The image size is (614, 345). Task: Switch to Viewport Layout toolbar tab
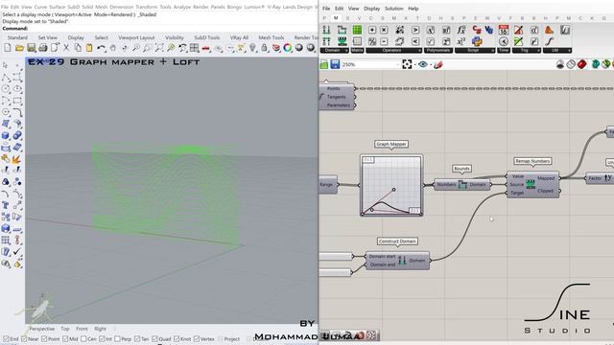click(136, 37)
